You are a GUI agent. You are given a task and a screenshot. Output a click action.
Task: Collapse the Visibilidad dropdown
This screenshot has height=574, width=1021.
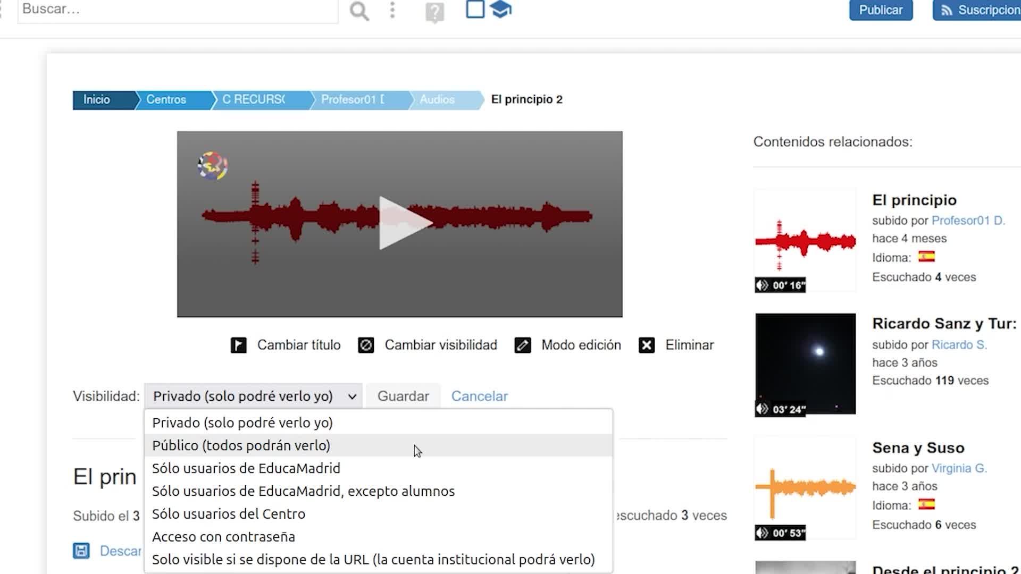point(253,396)
